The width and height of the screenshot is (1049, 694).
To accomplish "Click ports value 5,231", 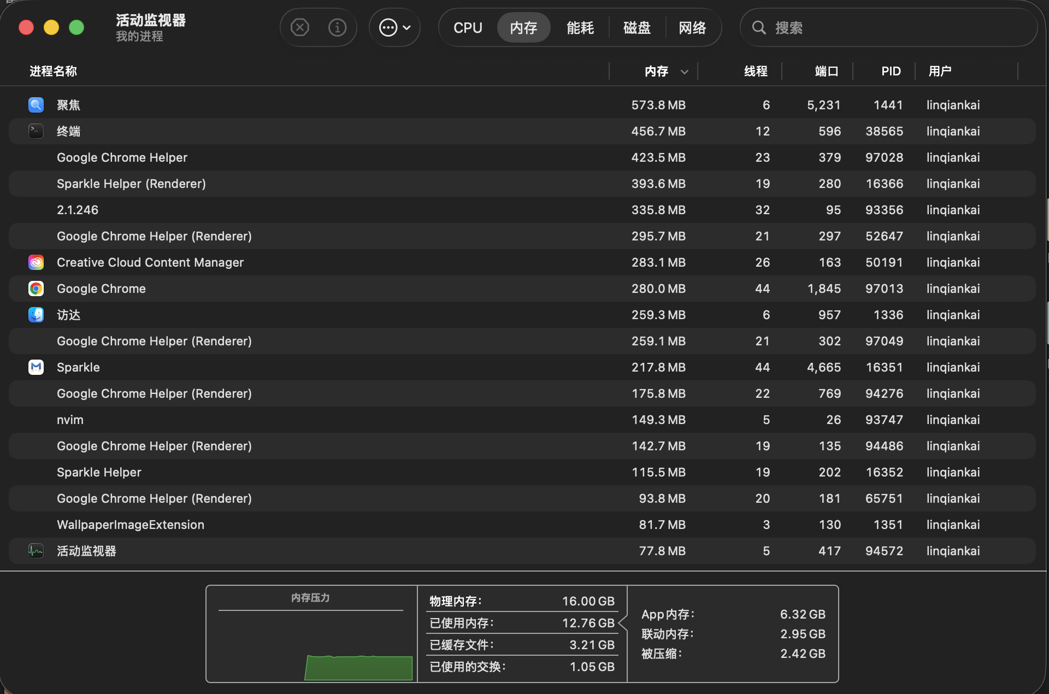I will pos(824,105).
